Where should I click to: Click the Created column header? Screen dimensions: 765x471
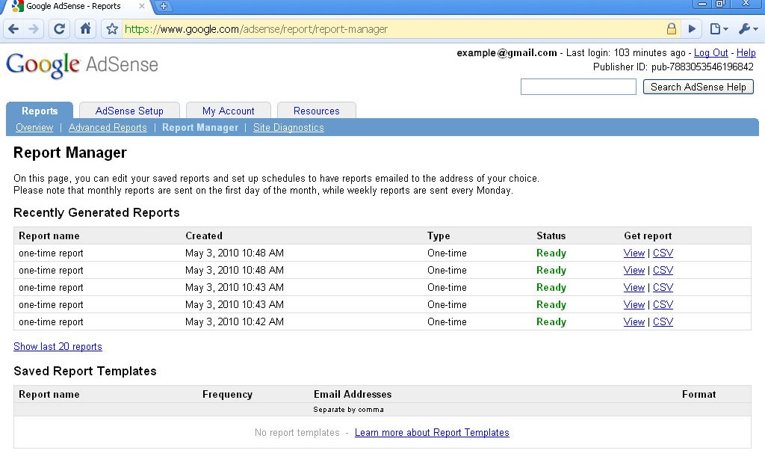coord(203,235)
